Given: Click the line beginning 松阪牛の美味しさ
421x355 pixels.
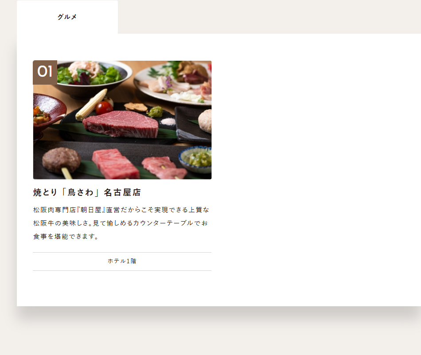Looking at the screenshot, I should 121,223.
